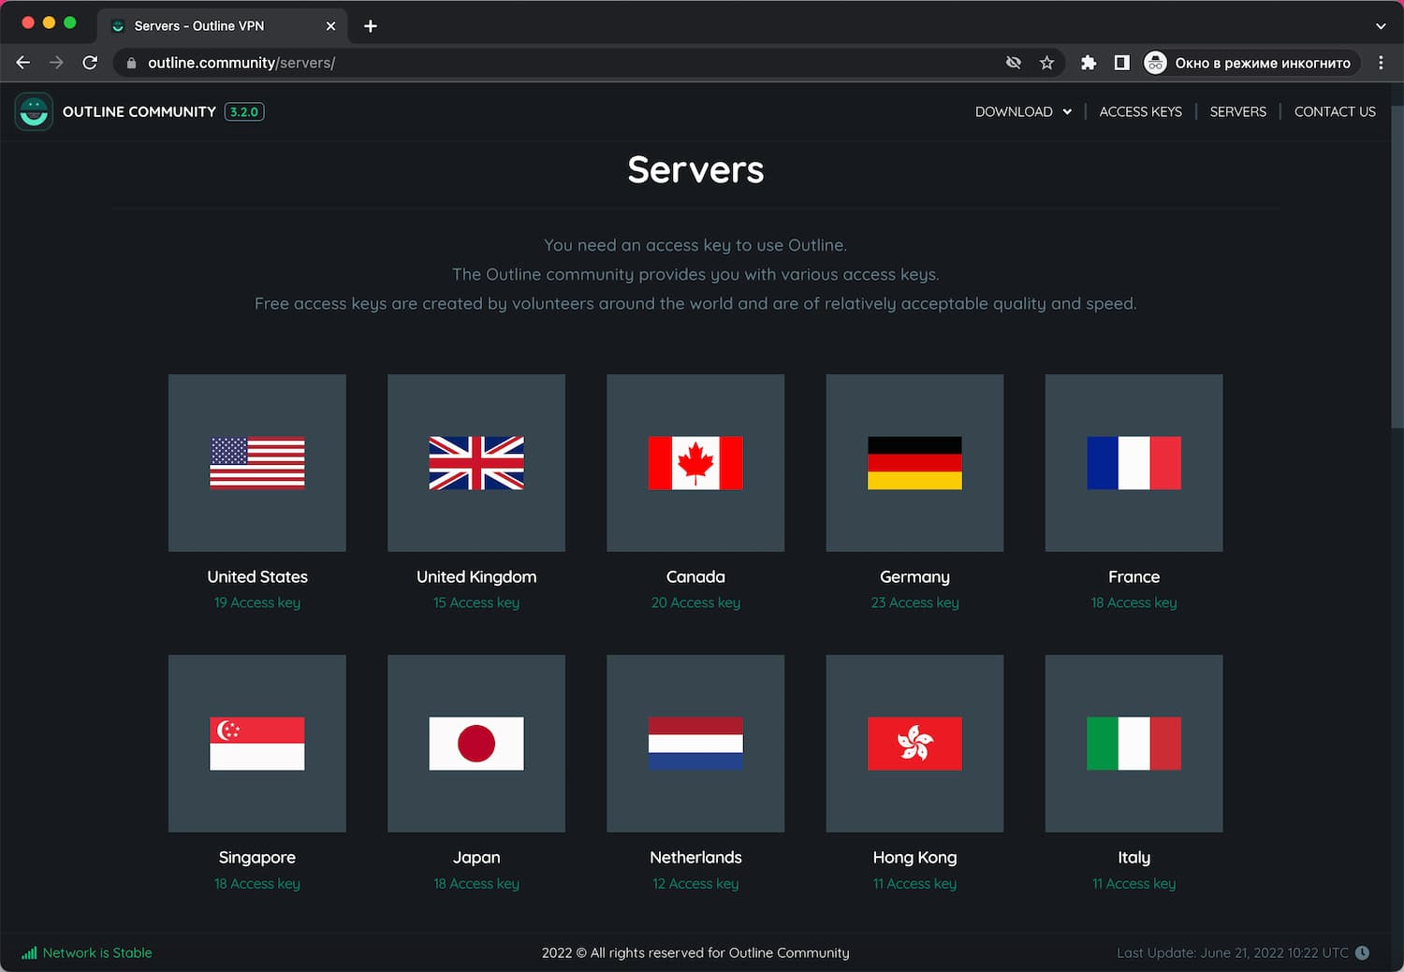Click the Network is Stable status text

pyautogui.click(x=97, y=953)
